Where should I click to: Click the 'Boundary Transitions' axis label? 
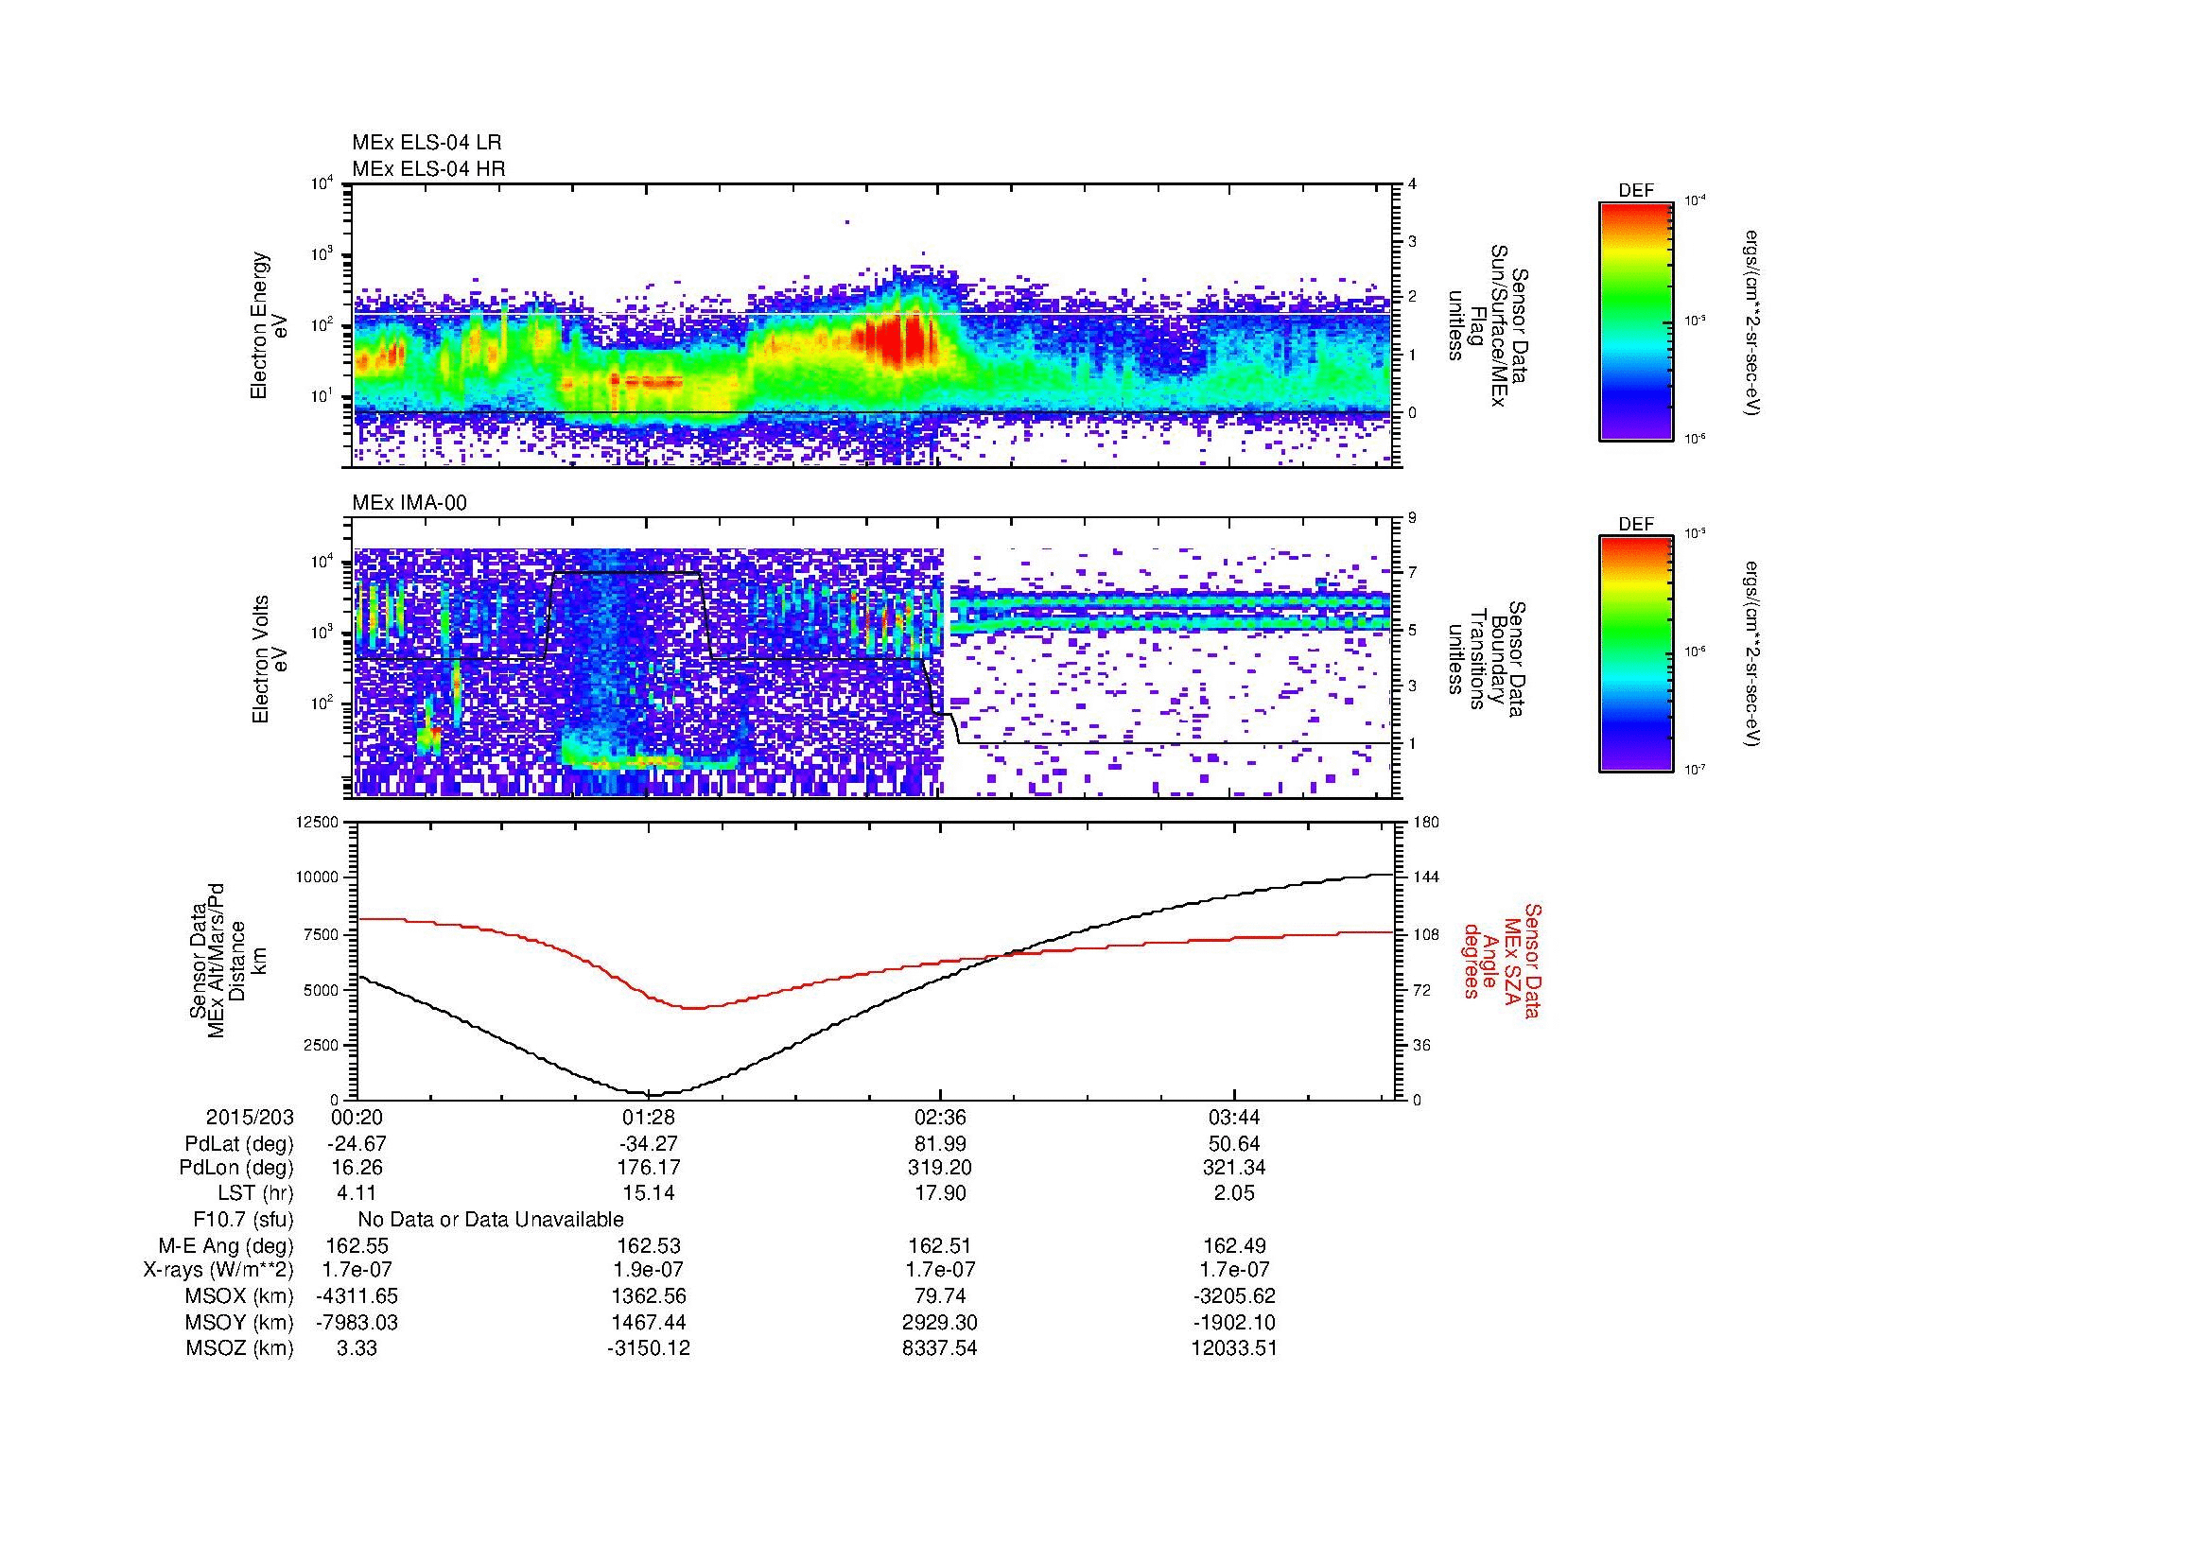1487,659
